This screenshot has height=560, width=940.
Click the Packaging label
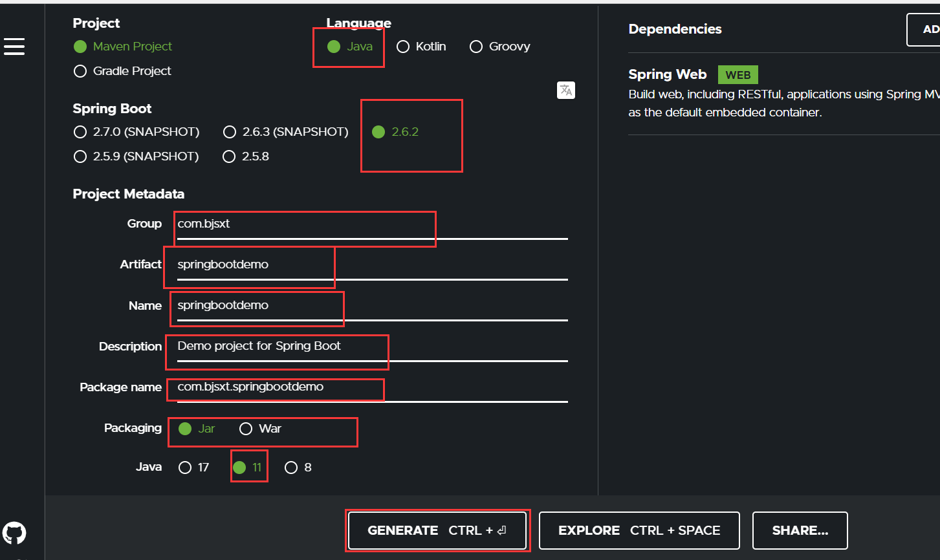tap(133, 428)
